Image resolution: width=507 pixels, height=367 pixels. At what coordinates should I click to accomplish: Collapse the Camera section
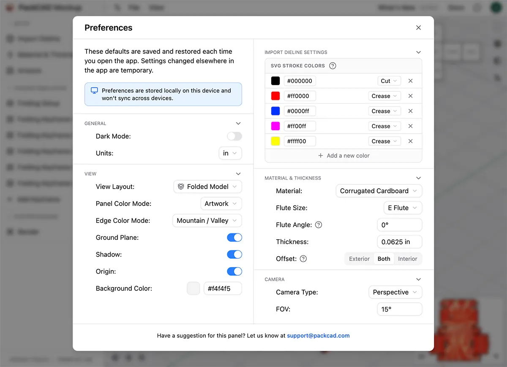tap(418, 279)
